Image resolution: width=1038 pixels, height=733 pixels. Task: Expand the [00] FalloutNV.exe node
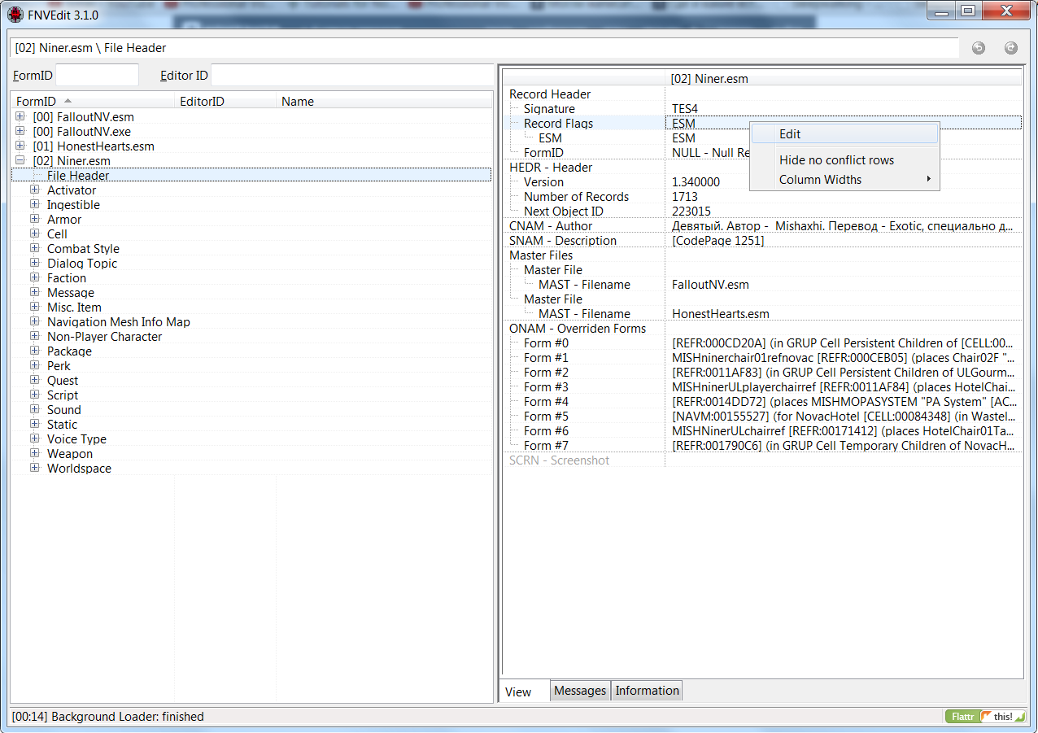point(20,131)
